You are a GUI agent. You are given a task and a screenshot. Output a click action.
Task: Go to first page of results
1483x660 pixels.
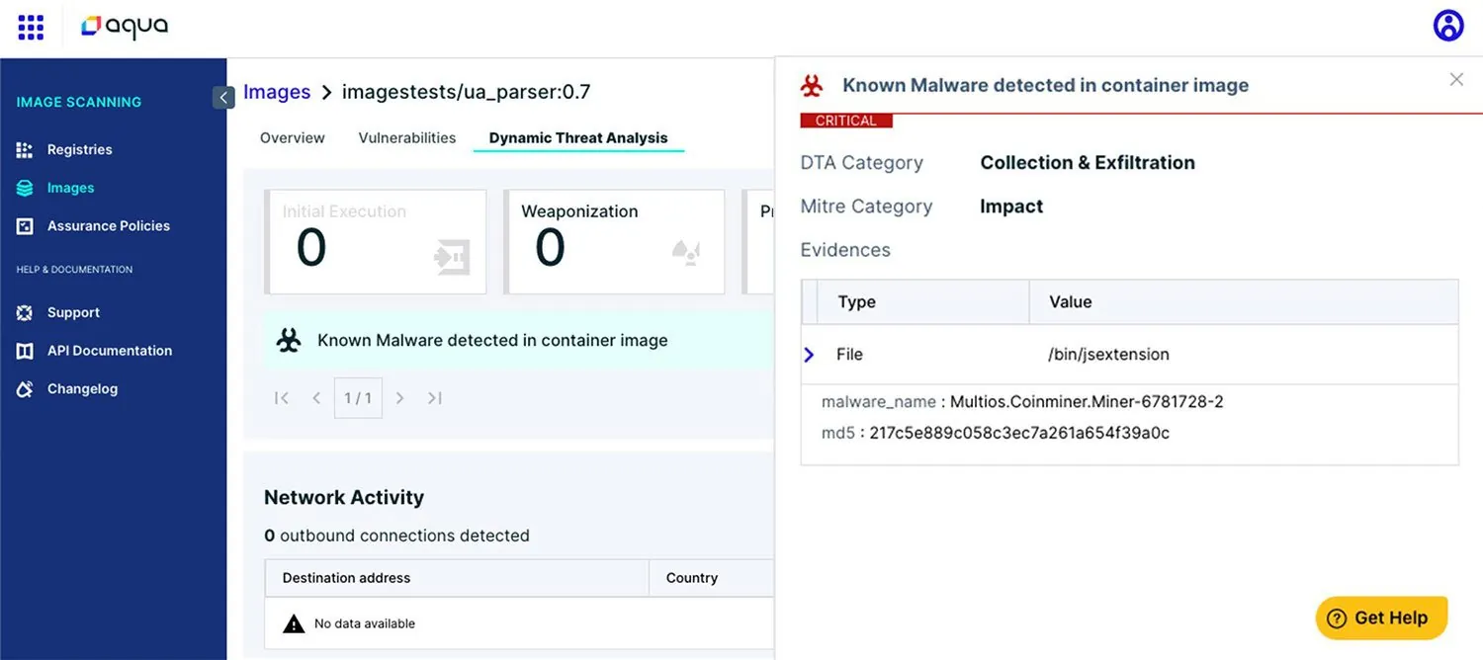click(x=282, y=398)
